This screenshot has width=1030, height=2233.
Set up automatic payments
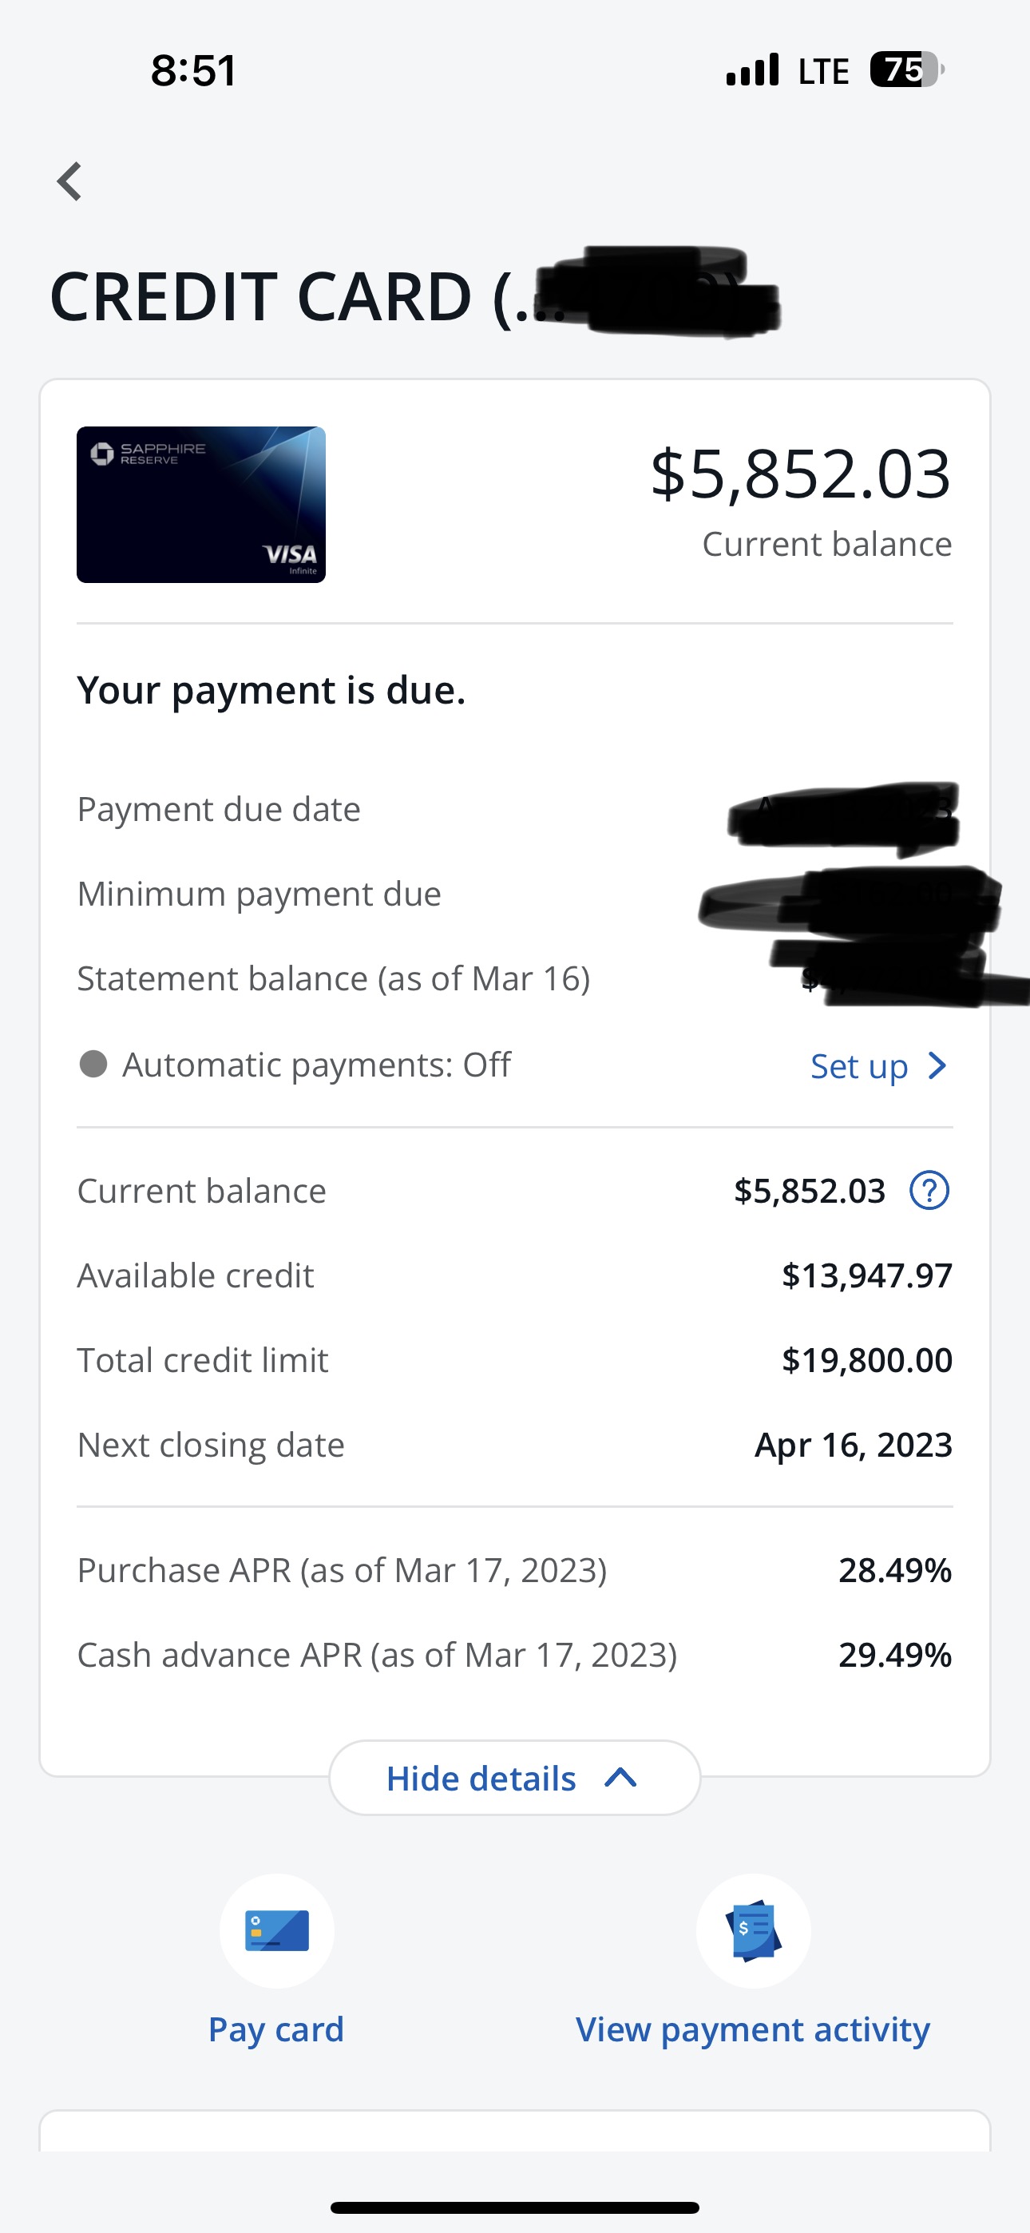(x=859, y=1066)
